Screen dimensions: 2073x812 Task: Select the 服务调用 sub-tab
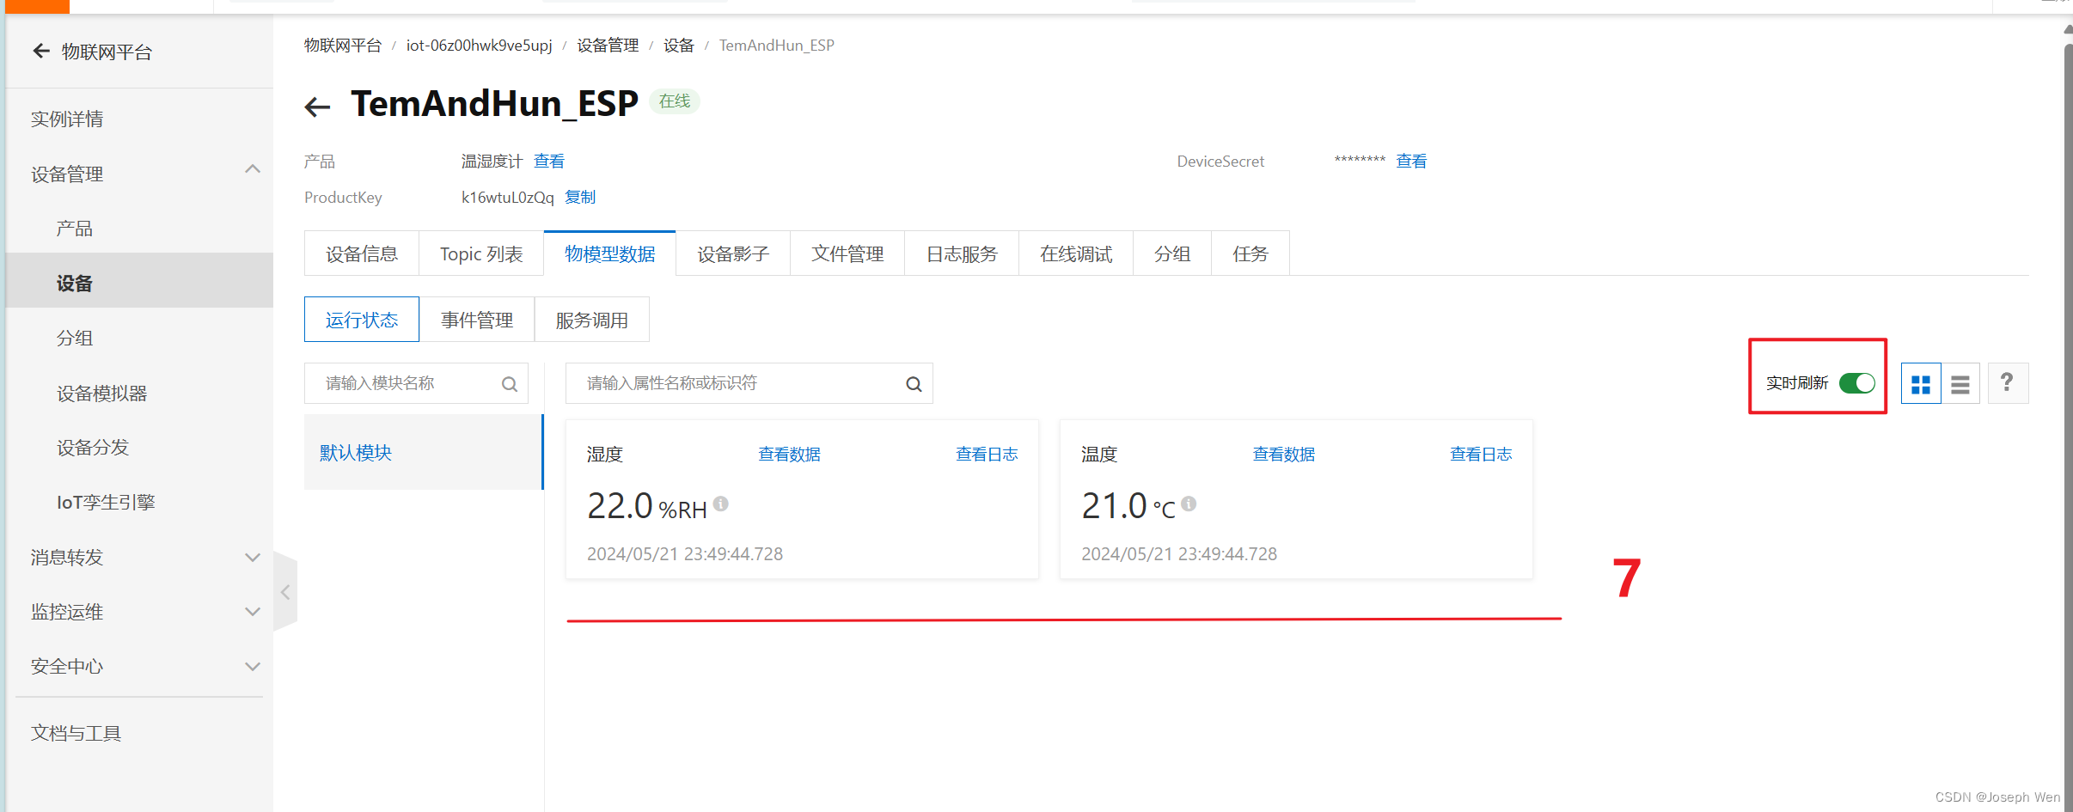click(x=592, y=320)
